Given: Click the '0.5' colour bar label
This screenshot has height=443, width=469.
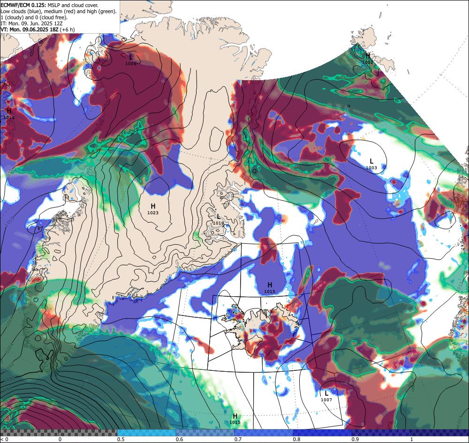Looking at the screenshot, I should pos(121,439).
